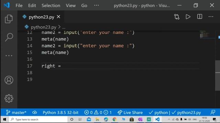Open the Search view in activity bar
The image size is (220, 123).
9,37
